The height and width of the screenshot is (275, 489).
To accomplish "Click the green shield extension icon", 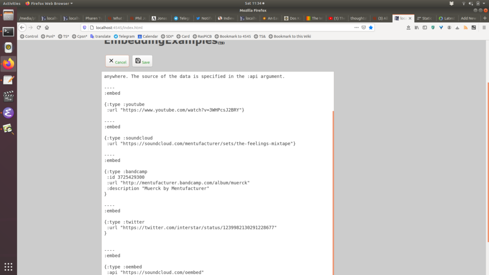I will tap(433, 27).
